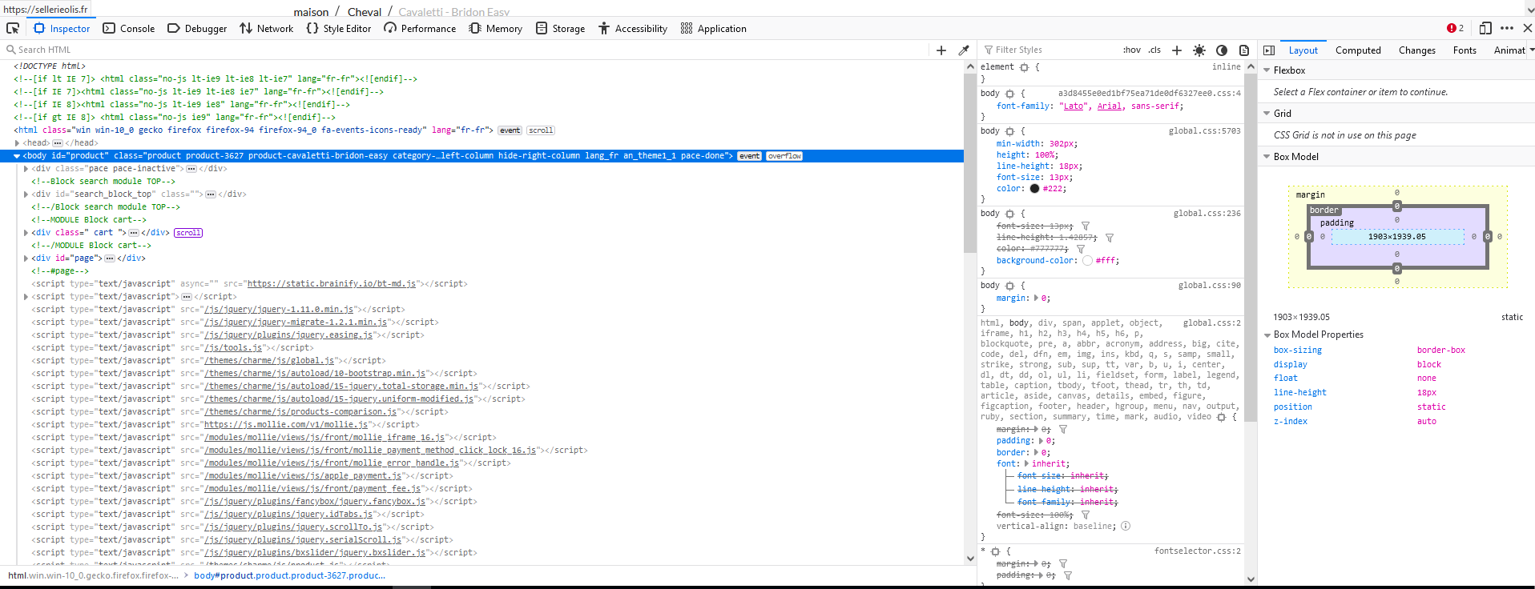The image size is (1535, 589).
Task: Edit the box model content size
Action: coord(1396,237)
